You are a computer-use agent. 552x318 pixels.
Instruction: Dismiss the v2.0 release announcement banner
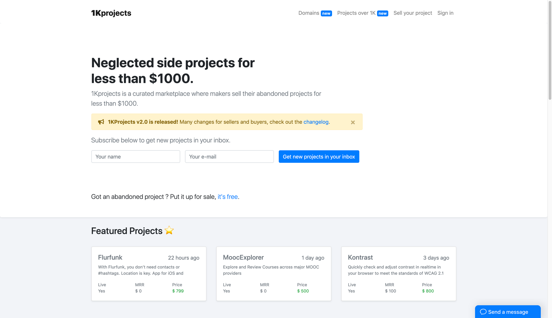[353, 122]
